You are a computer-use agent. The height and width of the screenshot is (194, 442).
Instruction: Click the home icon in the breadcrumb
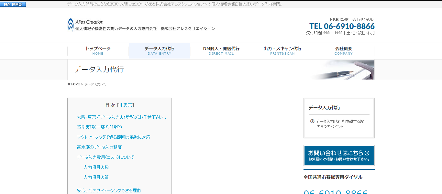click(69, 84)
